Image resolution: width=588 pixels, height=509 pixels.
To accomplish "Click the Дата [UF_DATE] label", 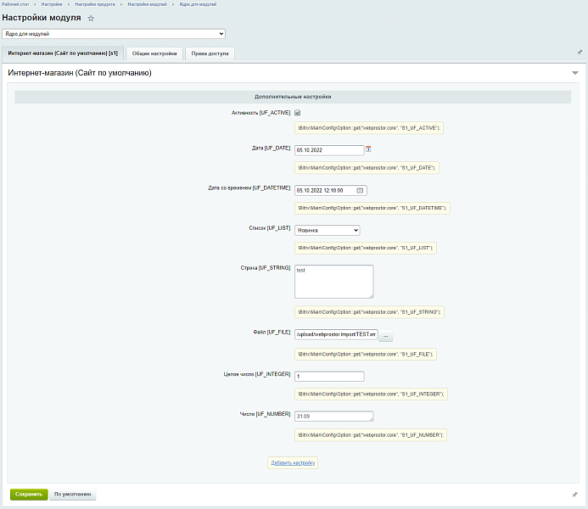I will coord(272,148).
